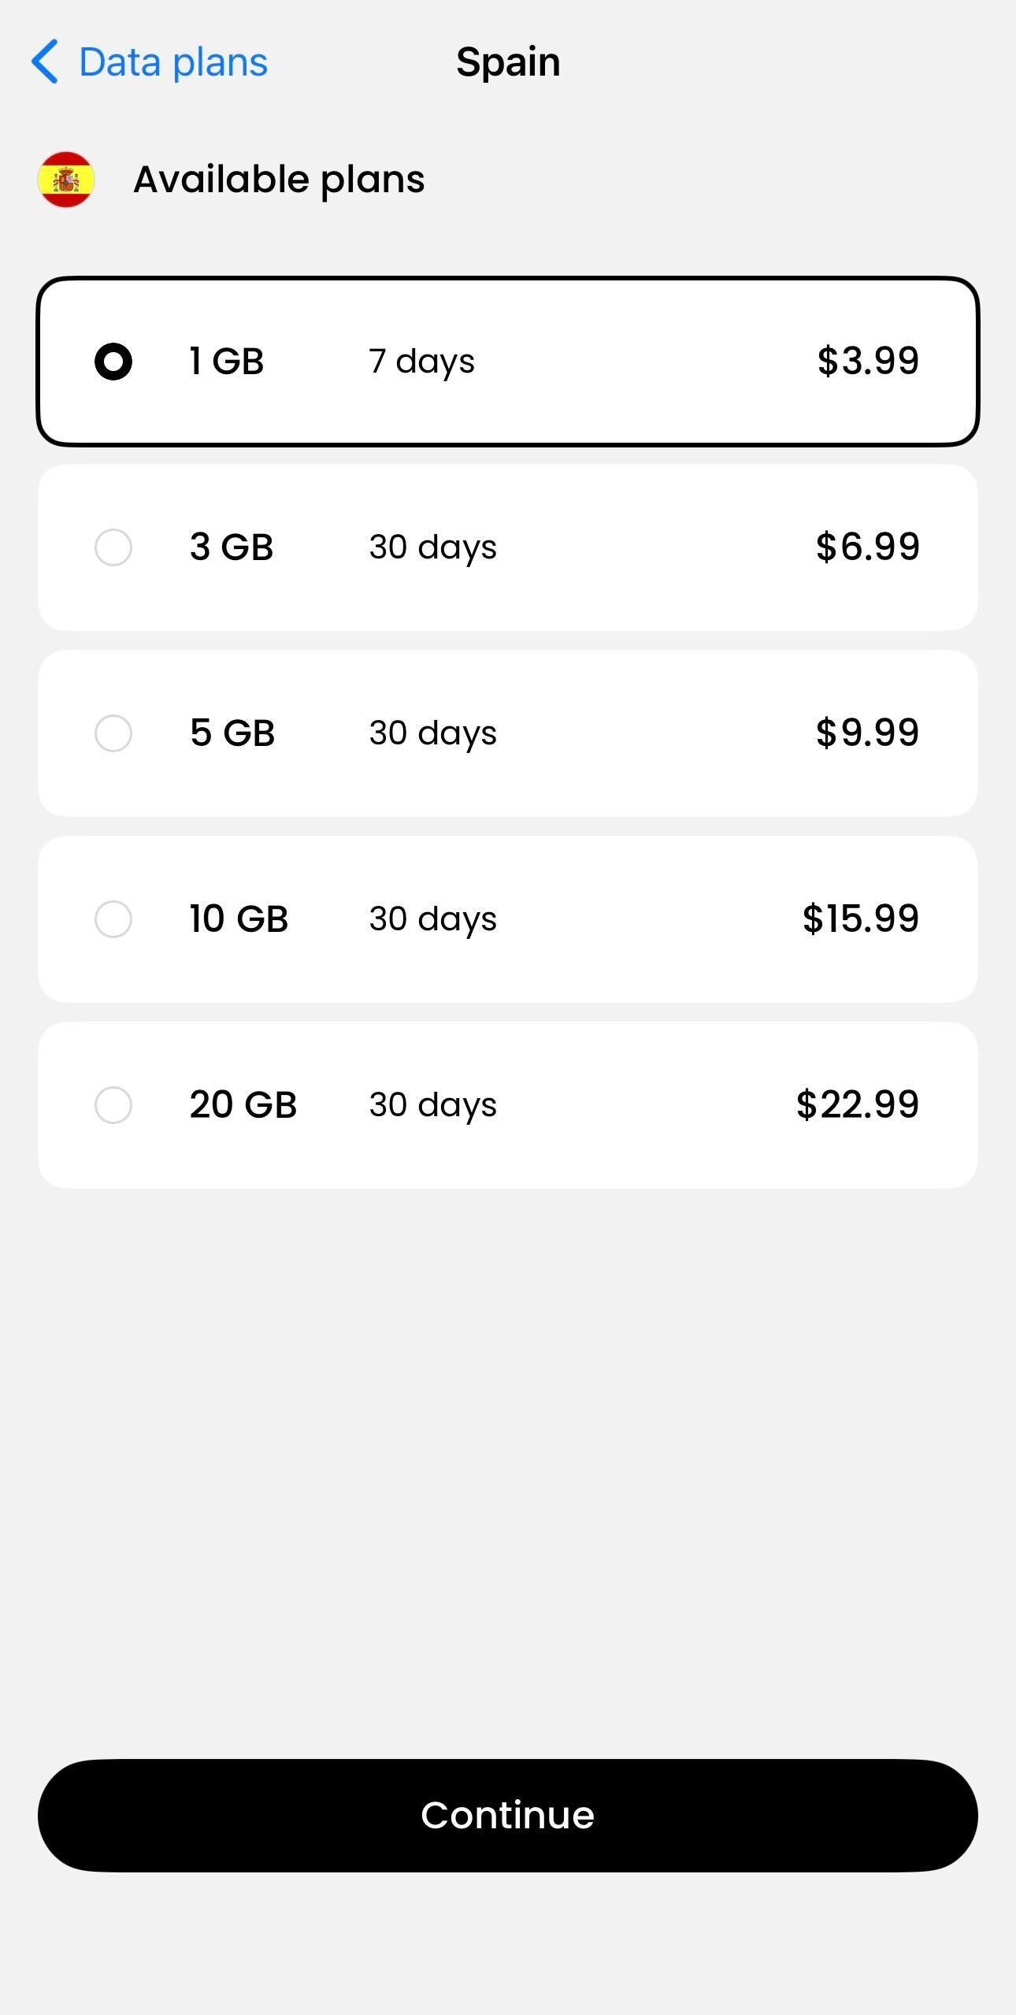Viewport: 1016px width, 2015px height.
Task: Tap the 20 GB plan label
Action: 243,1104
